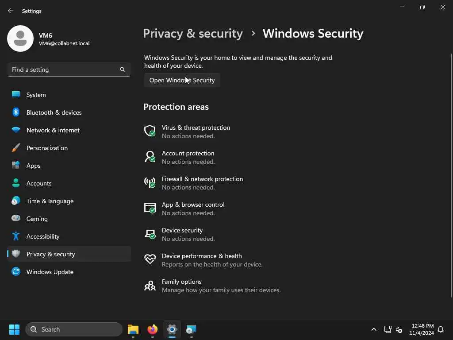Image resolution: width=453 pixels, height=340 pixels.
Task: Open Device performance & health
Action: tap(203, 260)
